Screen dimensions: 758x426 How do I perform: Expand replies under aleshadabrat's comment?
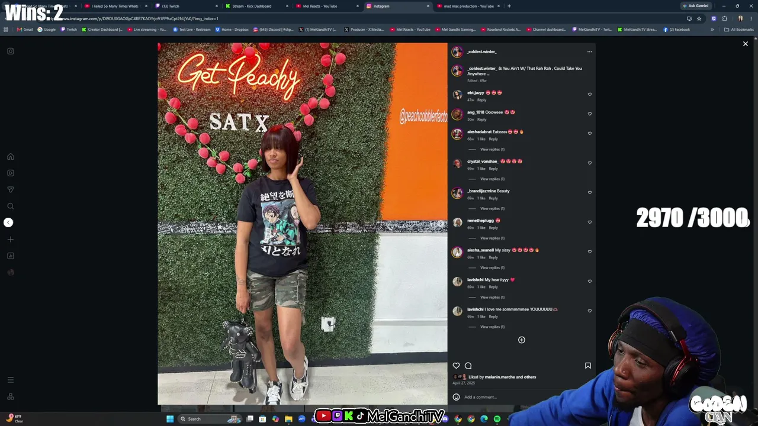click(x=492, y=149)
